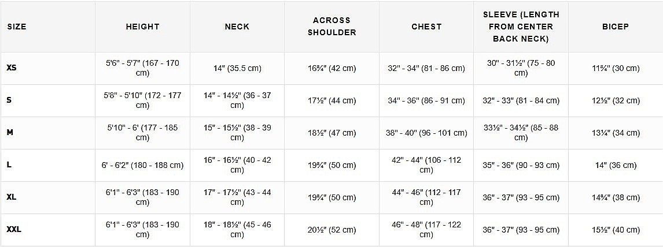This screenshot has height=247, width=663.
Task: Click the CHEST column header
Action: pyautogui.click(x=426, y=27)
